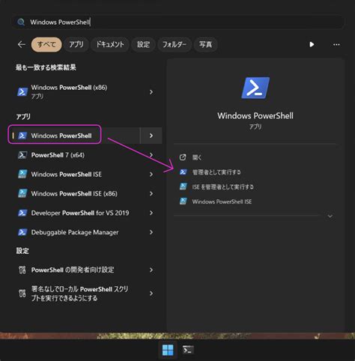
Task: Switch to the アプリ filter tab
Action: (x=76, y=44)
